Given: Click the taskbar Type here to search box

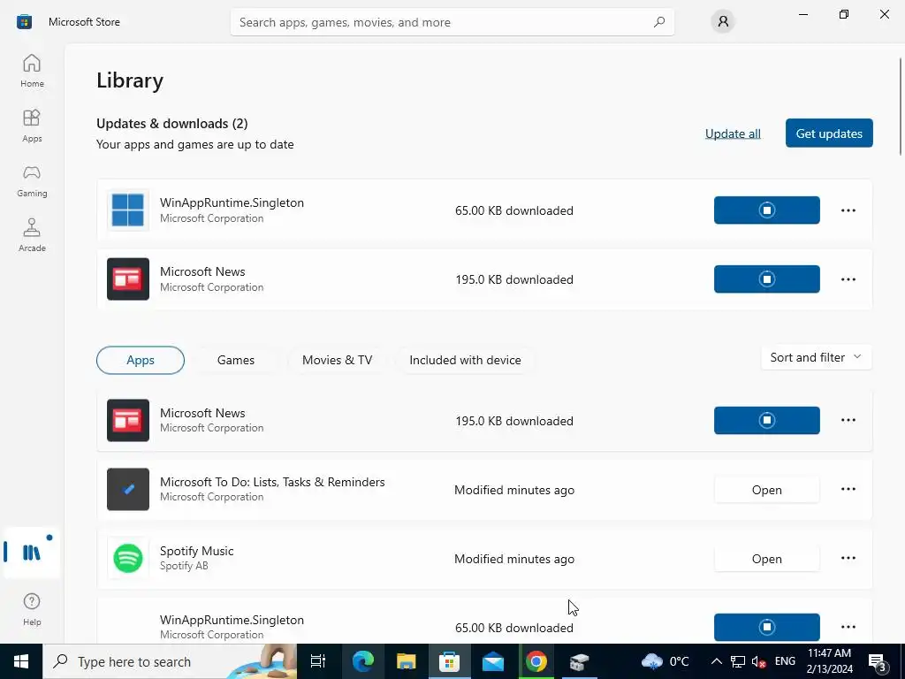Looking at the screenshot, I should (x=170, y=661).
